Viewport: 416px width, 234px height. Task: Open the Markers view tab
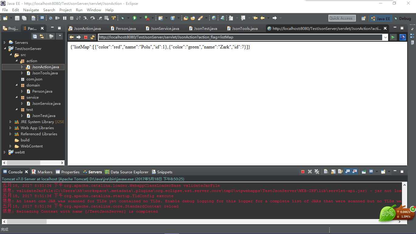[x=42, y=172]
